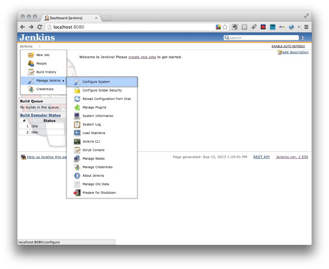Screen dimensions: 329x269
Task: Click the Manage Old Data document icon
Action: (x=77, y=184)
